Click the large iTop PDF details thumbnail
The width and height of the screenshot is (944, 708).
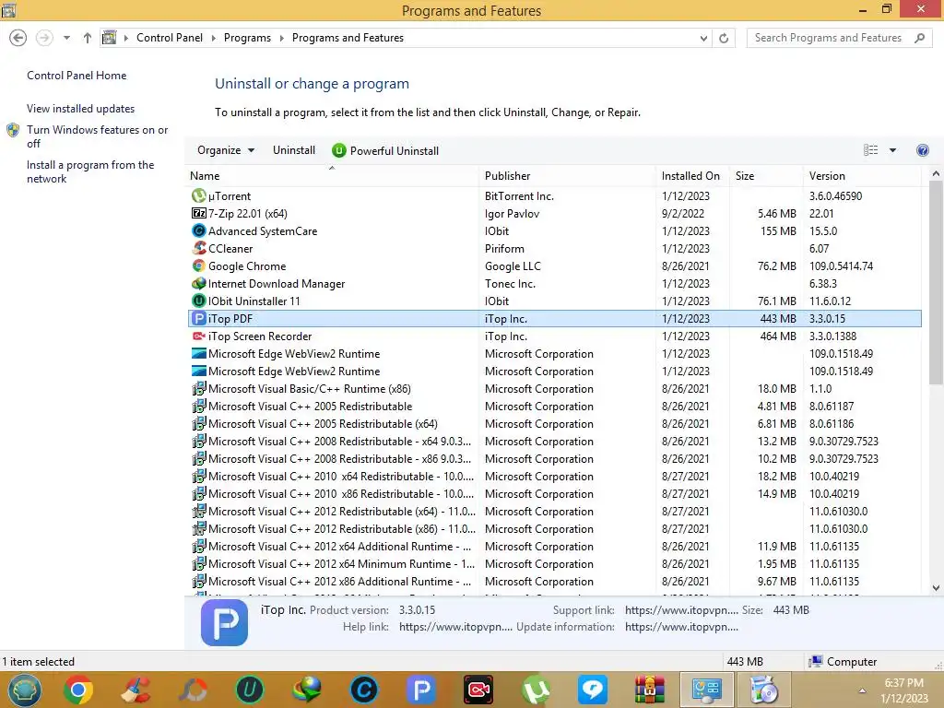pos(224,622)
